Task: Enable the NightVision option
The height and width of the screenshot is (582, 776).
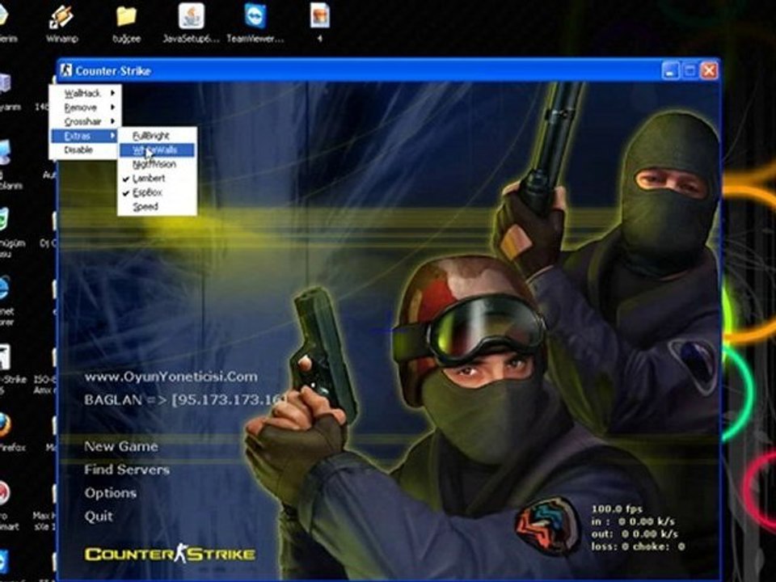Action: pyautogui.click(x=158, y=164)
